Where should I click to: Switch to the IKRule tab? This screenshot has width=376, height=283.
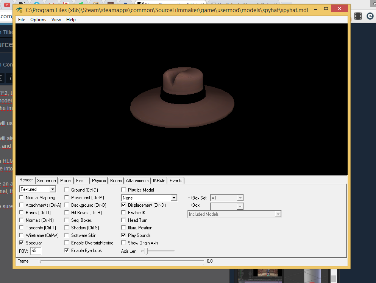159,181
